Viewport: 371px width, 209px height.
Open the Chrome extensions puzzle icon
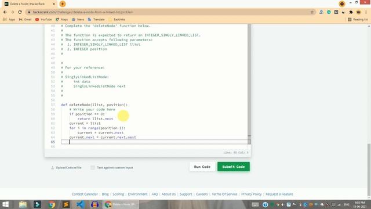pyautogui.click(x=351, y=12)
